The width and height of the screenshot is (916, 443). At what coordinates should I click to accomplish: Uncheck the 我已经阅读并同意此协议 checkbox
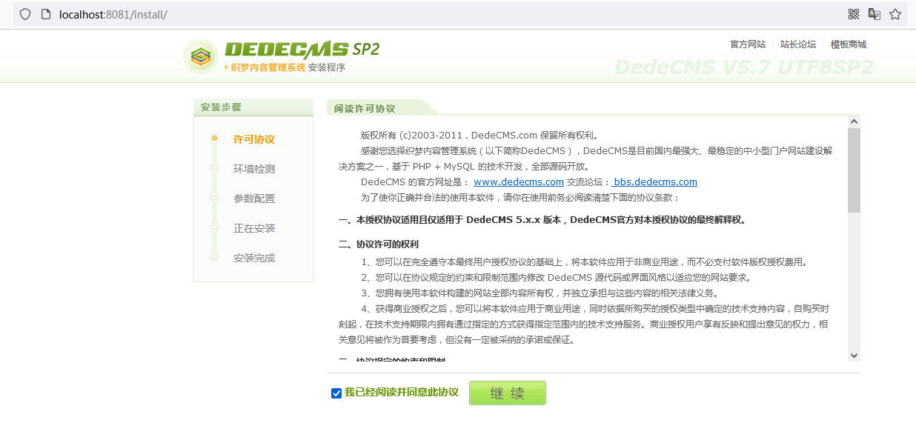pyautogui.click(x=336, y=393)
